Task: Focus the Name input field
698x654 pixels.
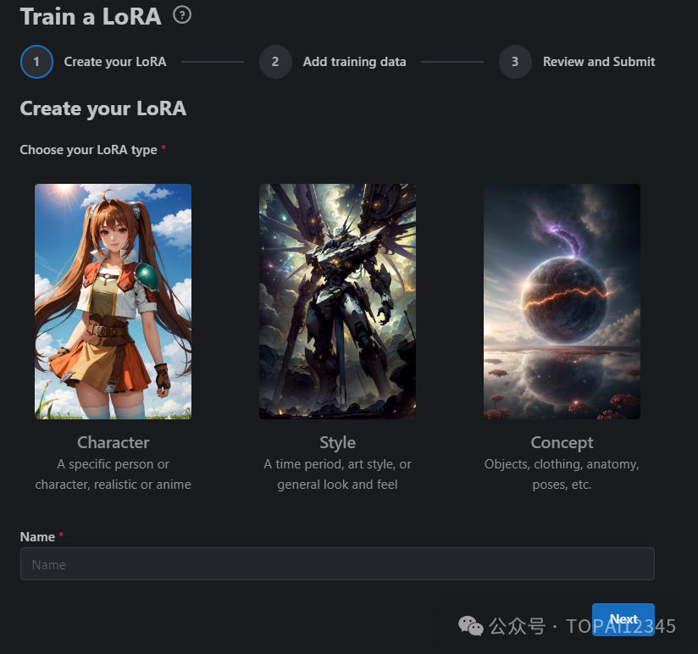Action: [x=337, y=563]
